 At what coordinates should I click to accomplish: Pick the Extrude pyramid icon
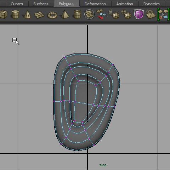pos(151,14)
